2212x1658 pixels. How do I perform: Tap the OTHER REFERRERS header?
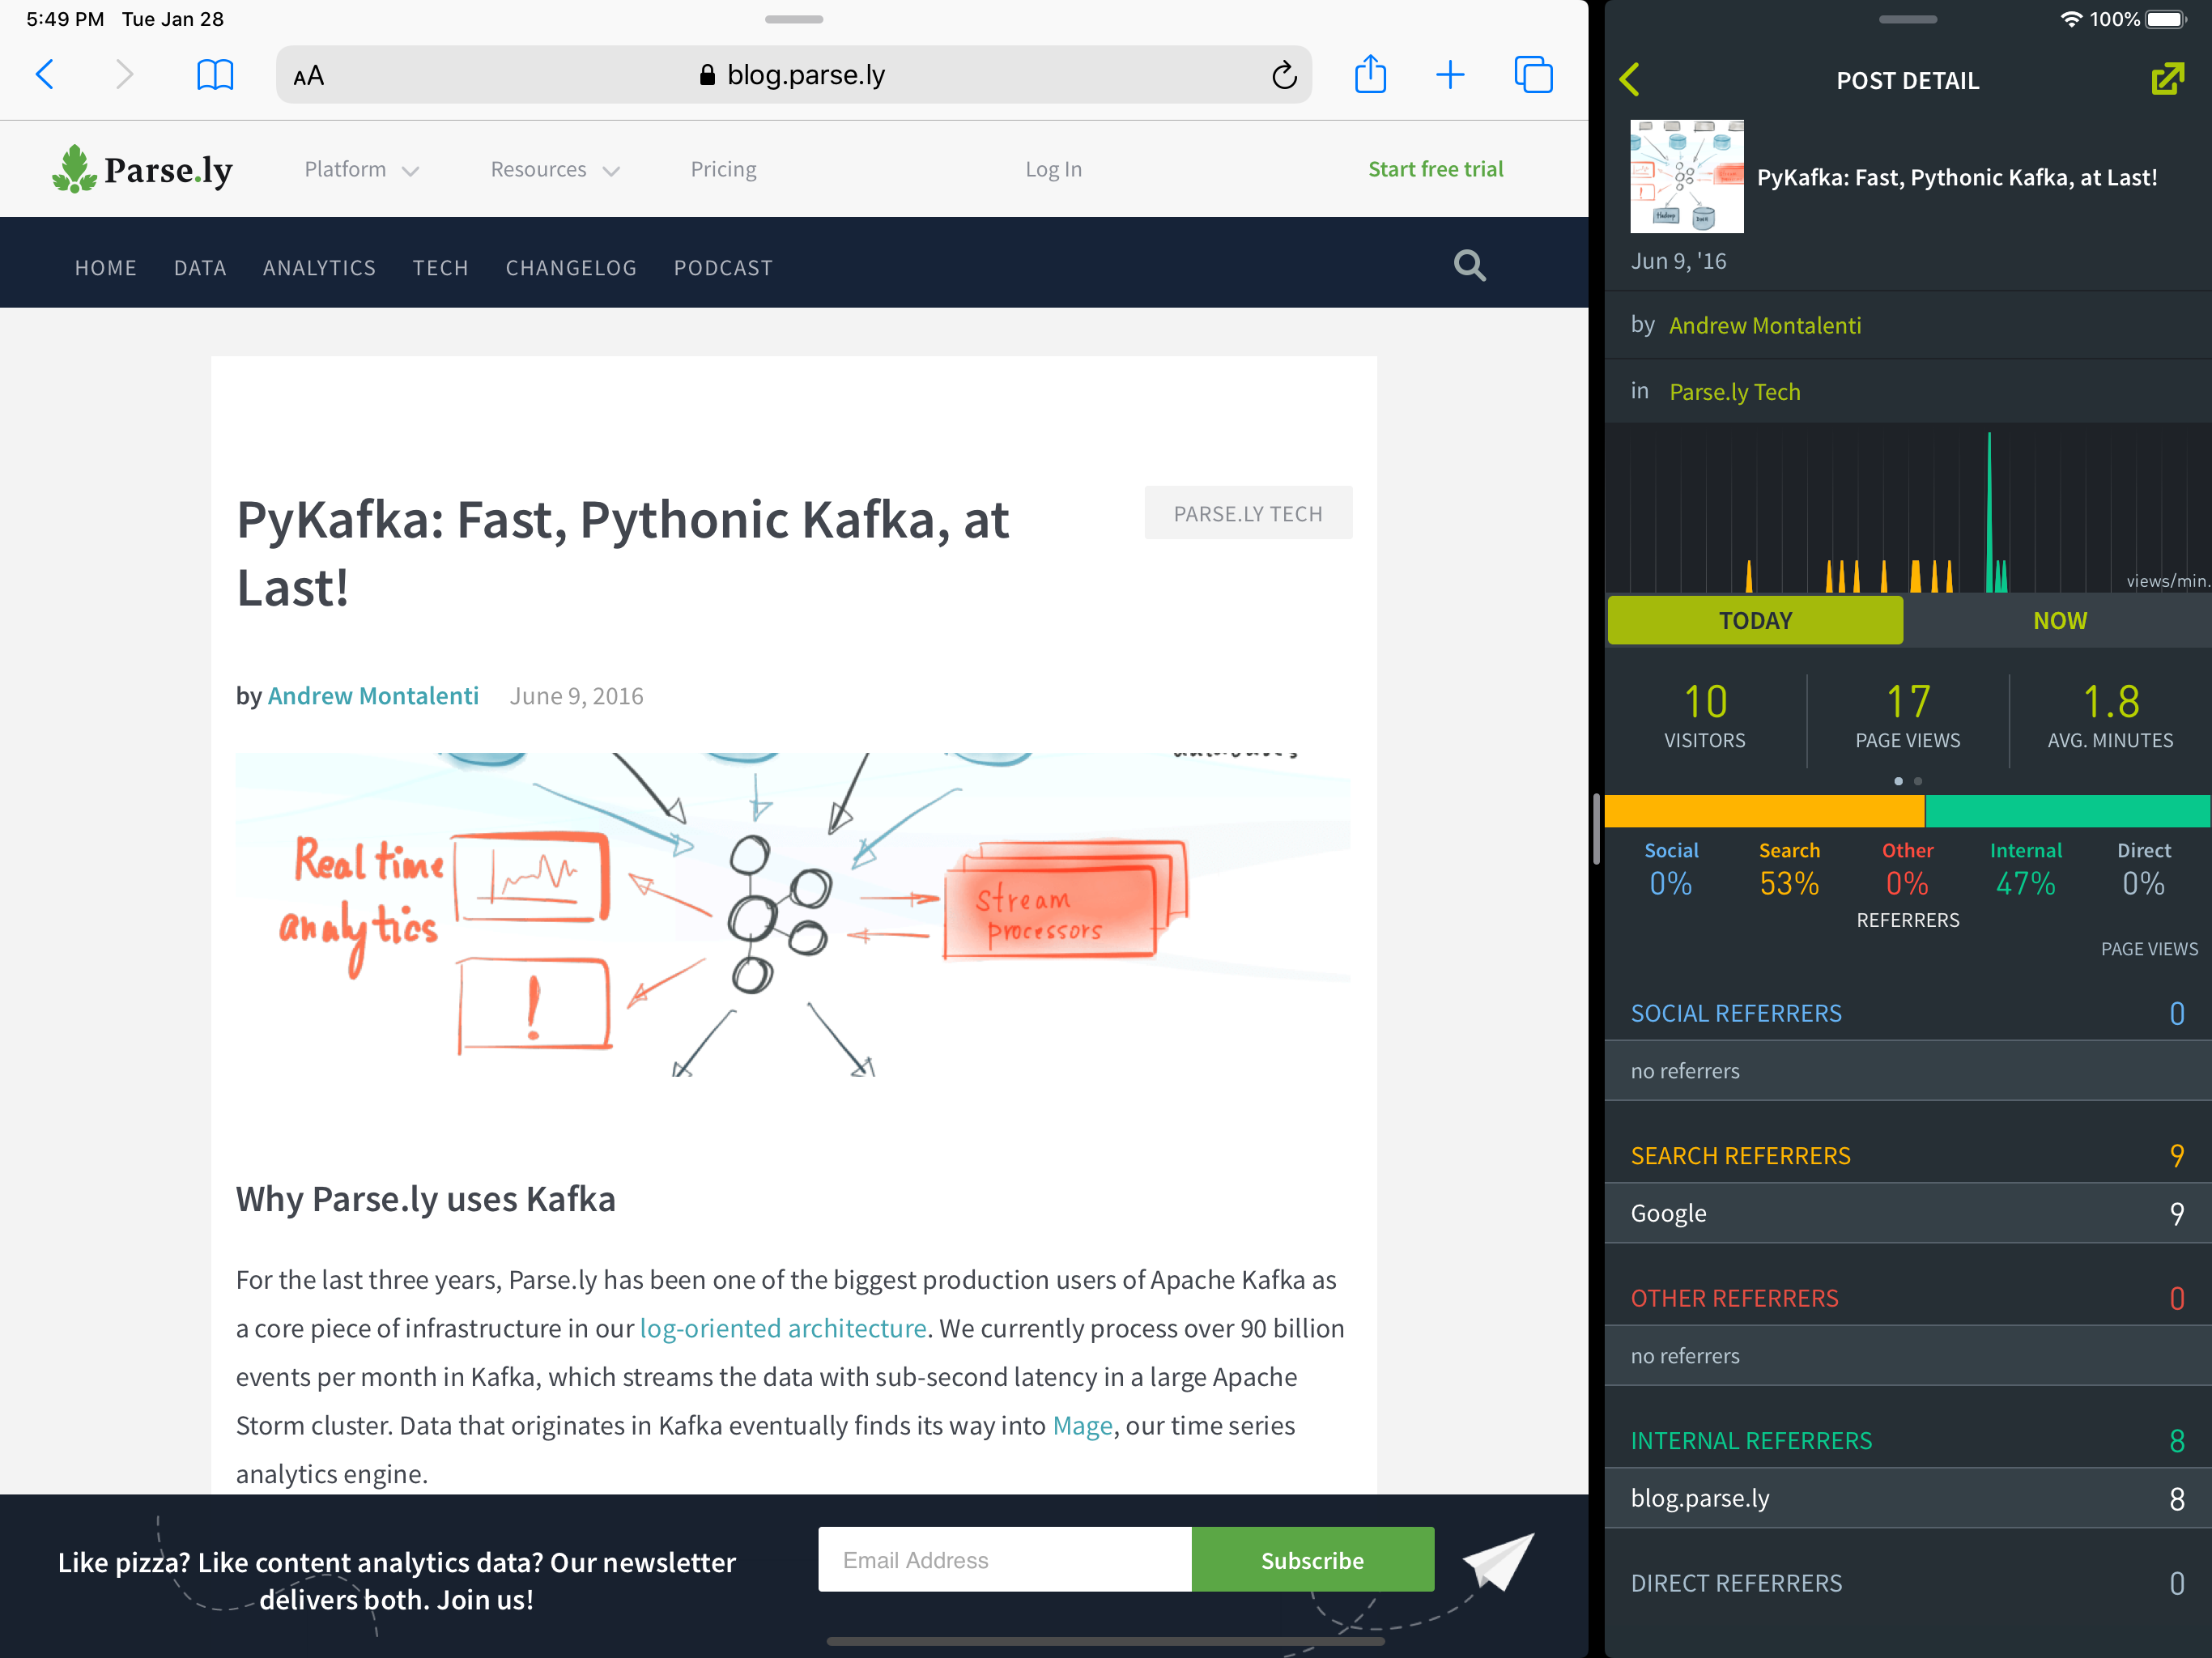point(1734,1298)
